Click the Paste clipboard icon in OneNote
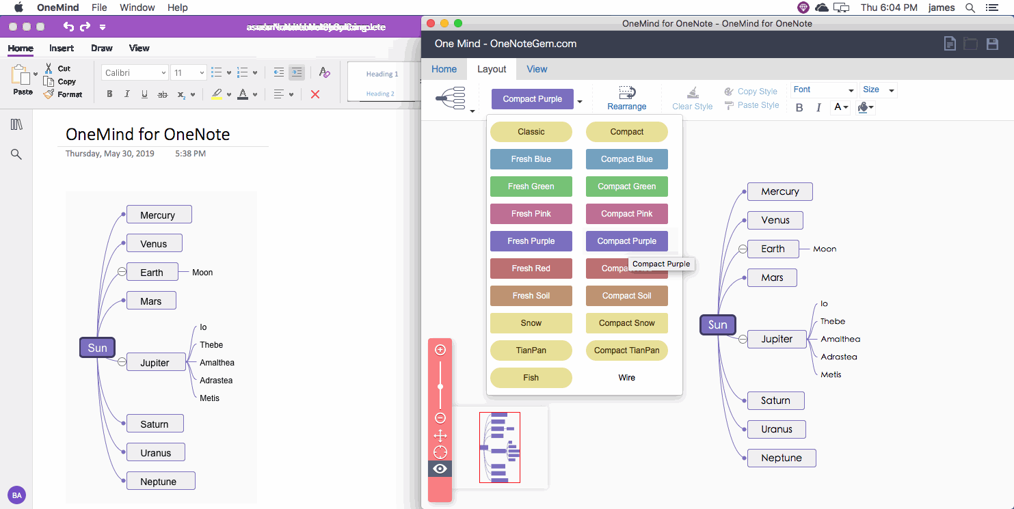This screenshot has height=509, width=1014. coord(21,74)
